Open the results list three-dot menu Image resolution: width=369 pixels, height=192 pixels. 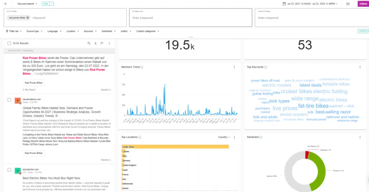click(109, 43)
